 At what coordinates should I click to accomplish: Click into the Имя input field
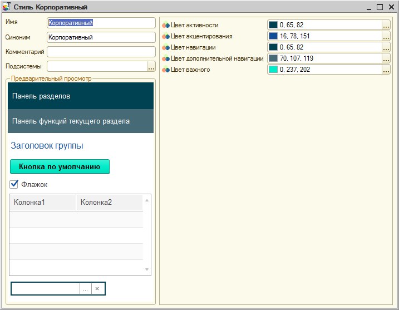(x=101, y=23)
